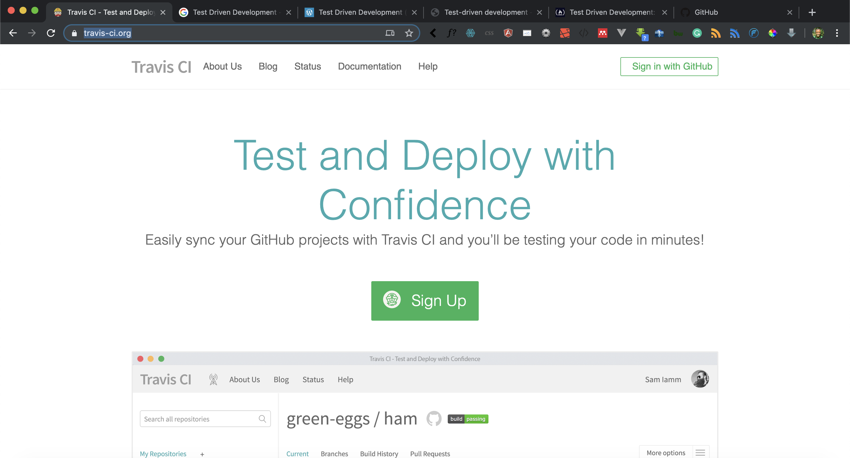Click the green Sign Up button

tap(425, 301)
